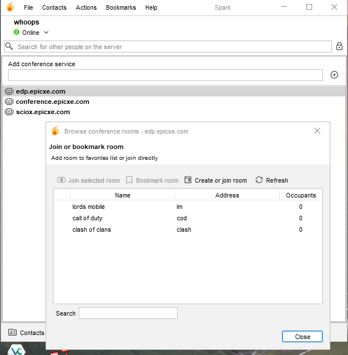
Task: Select the clash of clans room row
Action: tap(188, 229)
